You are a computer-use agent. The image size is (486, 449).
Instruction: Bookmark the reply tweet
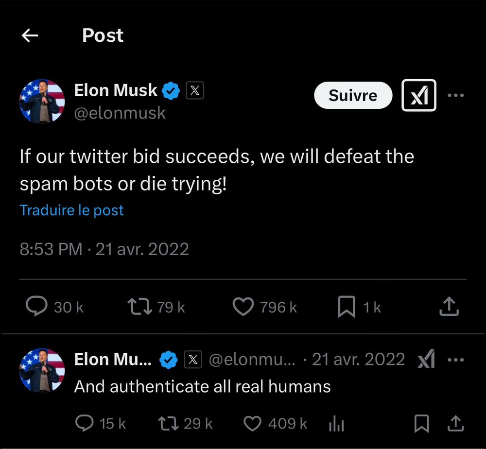click(422, 423)
